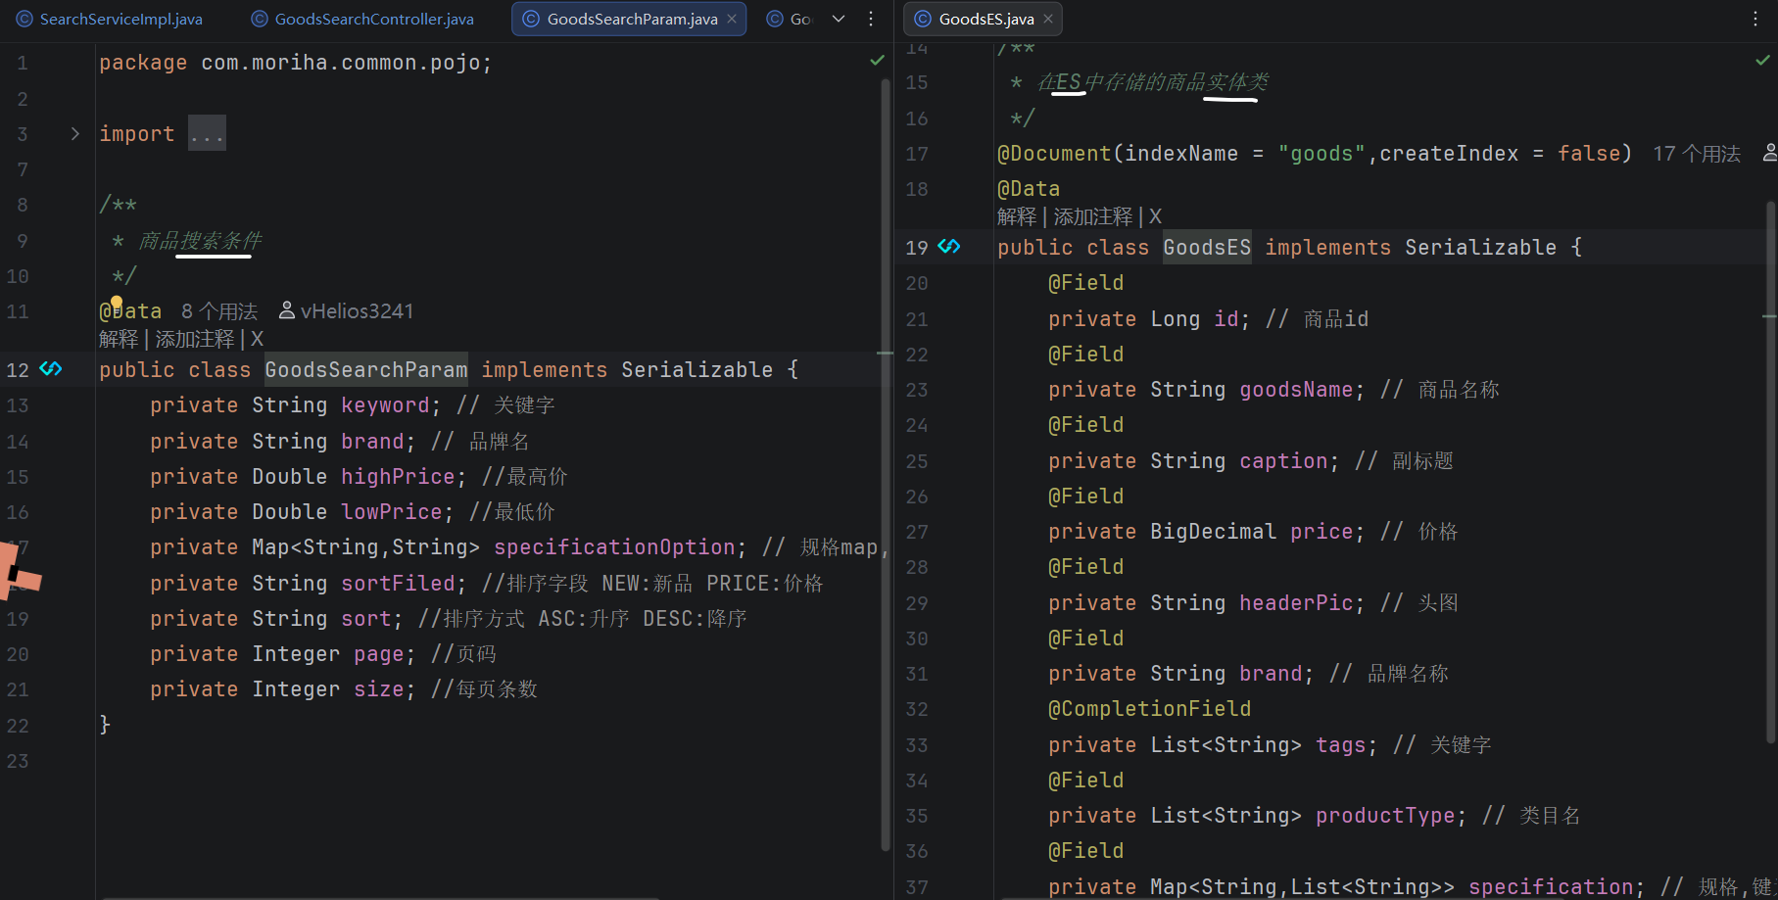Click the 'specificationOption' field name
This screenshot has width=1778, height=900.
tap(614, 547)
